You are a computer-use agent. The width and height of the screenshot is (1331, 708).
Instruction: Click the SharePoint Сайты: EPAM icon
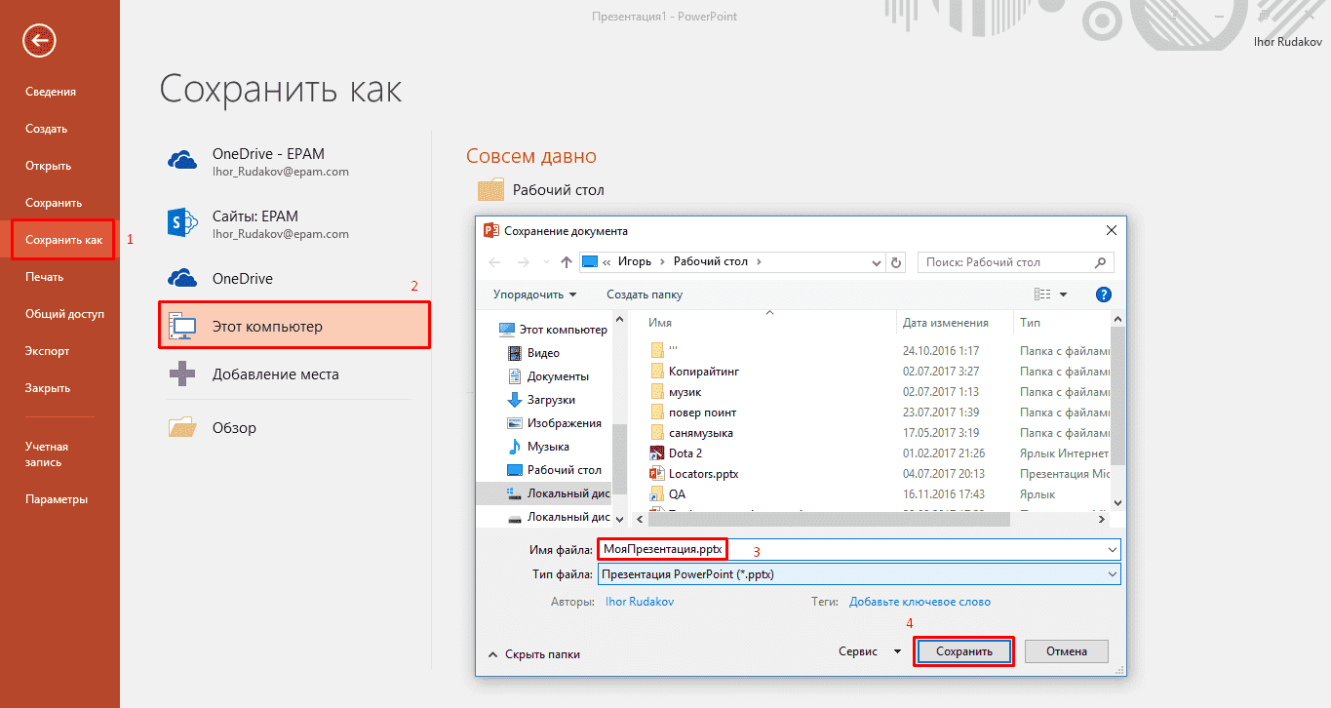183,223
